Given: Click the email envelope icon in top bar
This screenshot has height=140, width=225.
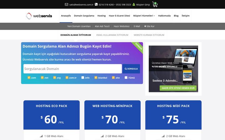Looking at the screenshot, I should (67, 4).
